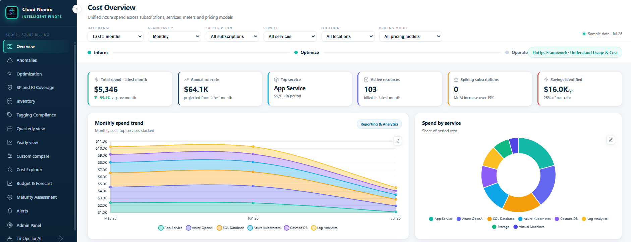Collapse the sidebar with the chevron button
The width and height of the screenshot is (631, 242).
pyautogui.click(x=77, y=9)
